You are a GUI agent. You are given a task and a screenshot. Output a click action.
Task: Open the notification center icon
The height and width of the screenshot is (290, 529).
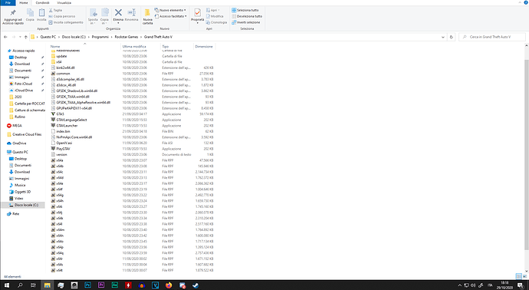[521, 285]
